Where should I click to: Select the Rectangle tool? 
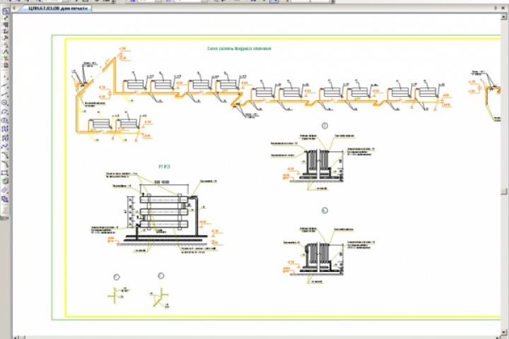(5, 173)
